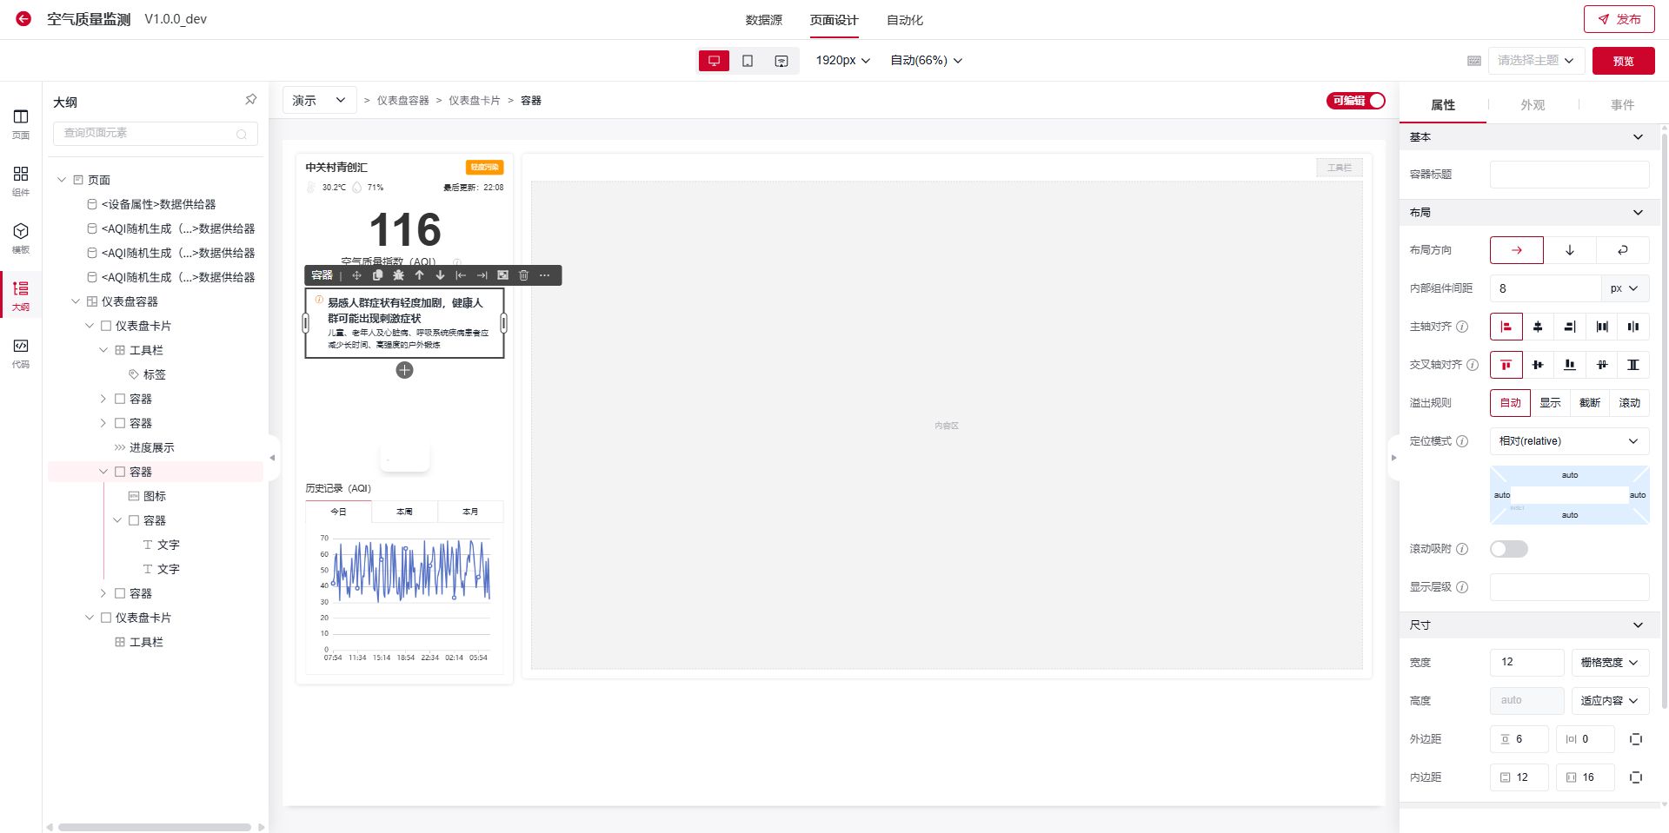This screenshot has width=1669, height=833.
Task: Toggle the 可编辑 editable switch
Action: tap(1355, 101)
